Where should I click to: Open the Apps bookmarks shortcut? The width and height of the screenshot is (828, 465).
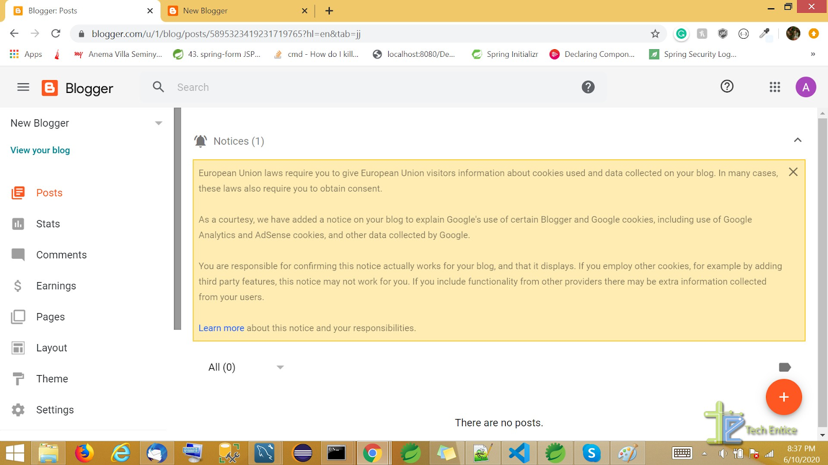[x=26, y=54]
